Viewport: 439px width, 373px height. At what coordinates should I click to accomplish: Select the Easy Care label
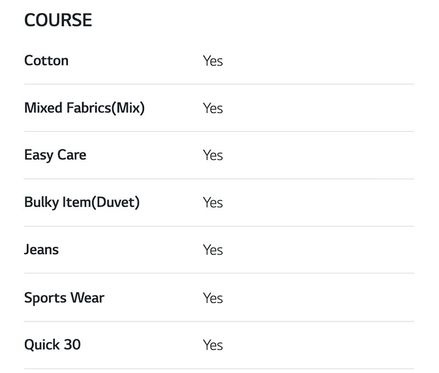tap(55, 155)
